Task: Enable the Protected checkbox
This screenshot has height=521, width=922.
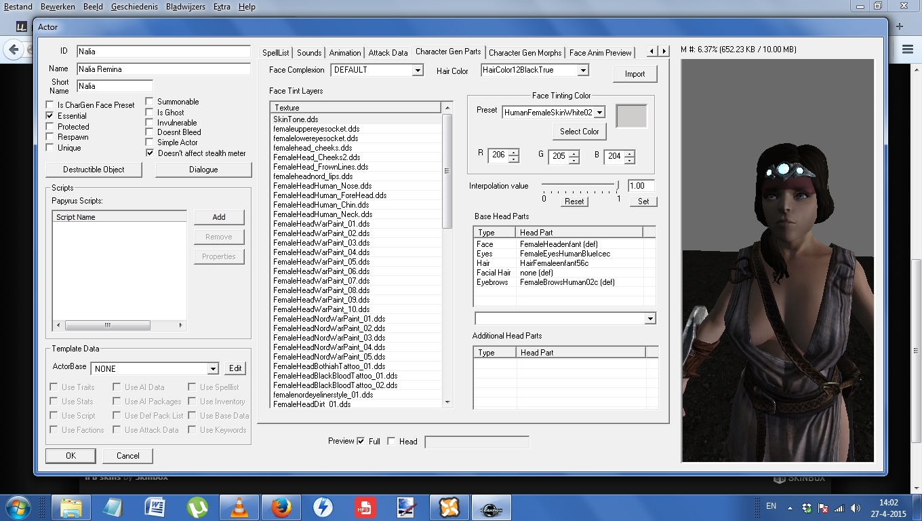Action: [x=49, y=127]
